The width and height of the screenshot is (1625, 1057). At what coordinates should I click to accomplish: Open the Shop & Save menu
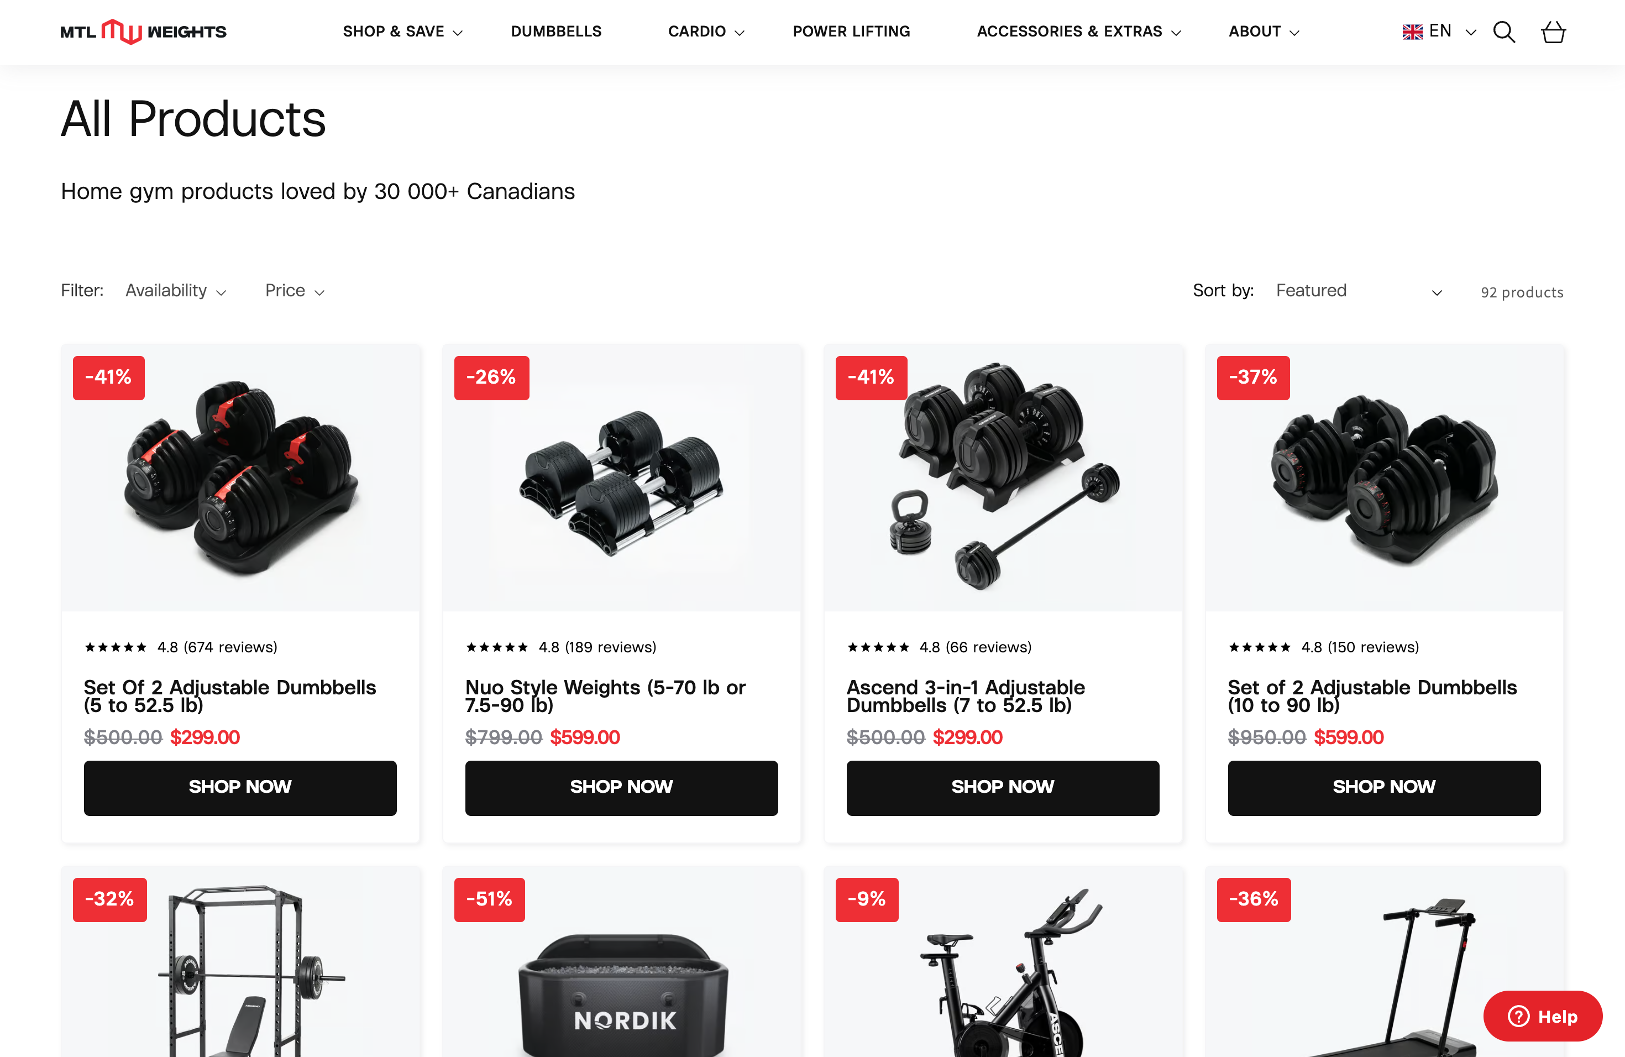point(402,32)
